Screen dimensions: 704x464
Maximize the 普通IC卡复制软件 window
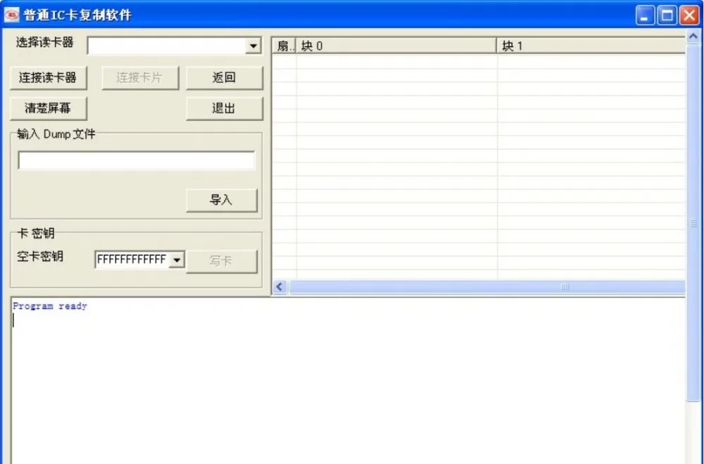[x=667, y=15]
